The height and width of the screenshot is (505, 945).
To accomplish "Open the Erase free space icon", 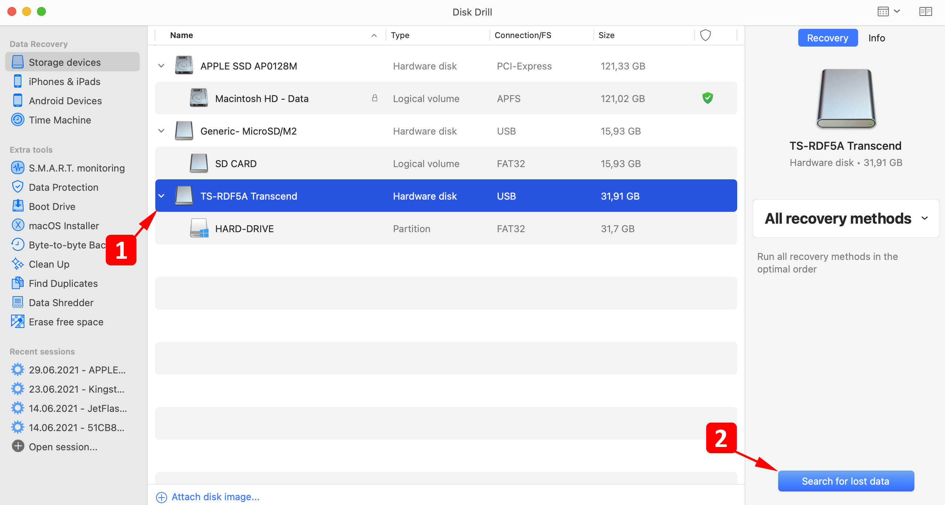I will (x=17, y=322).
